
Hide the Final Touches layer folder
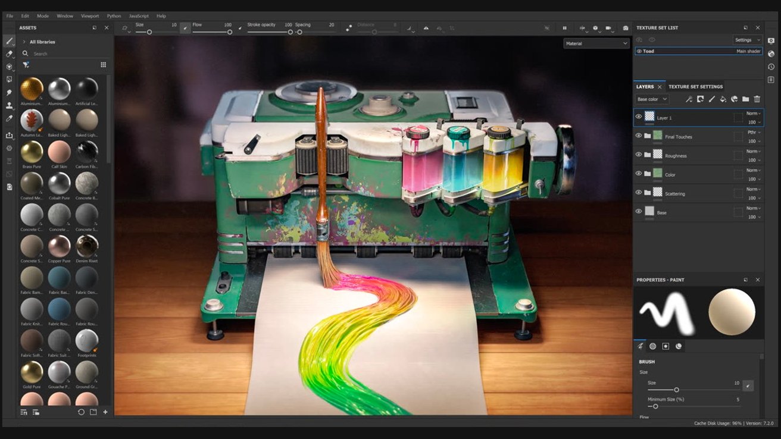click(639, 136)
